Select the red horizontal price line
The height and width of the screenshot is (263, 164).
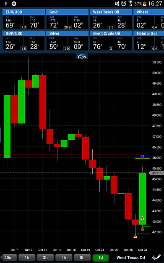pos(75,155)
